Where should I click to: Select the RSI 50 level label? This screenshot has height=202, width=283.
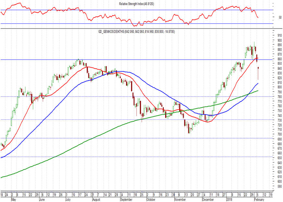tap(280, 17)
